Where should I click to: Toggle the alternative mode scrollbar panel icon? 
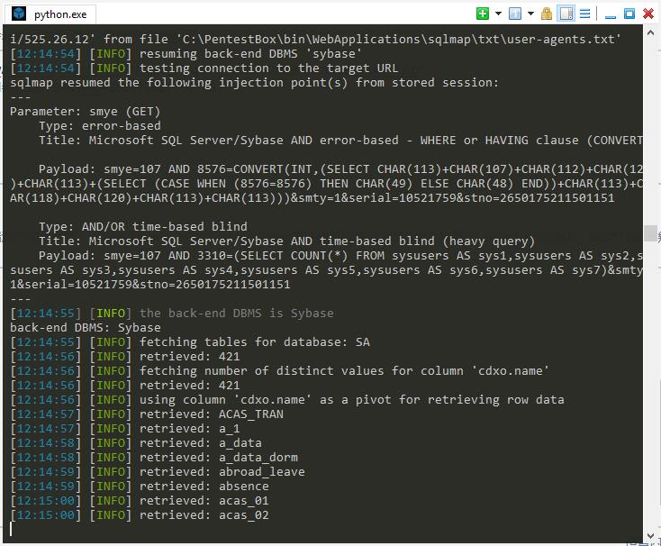tap(566, 14)
